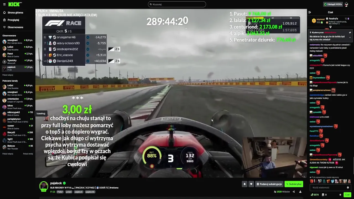Share the stream via share icon
Screen dimensions: 354x199
tap(294, 192)
